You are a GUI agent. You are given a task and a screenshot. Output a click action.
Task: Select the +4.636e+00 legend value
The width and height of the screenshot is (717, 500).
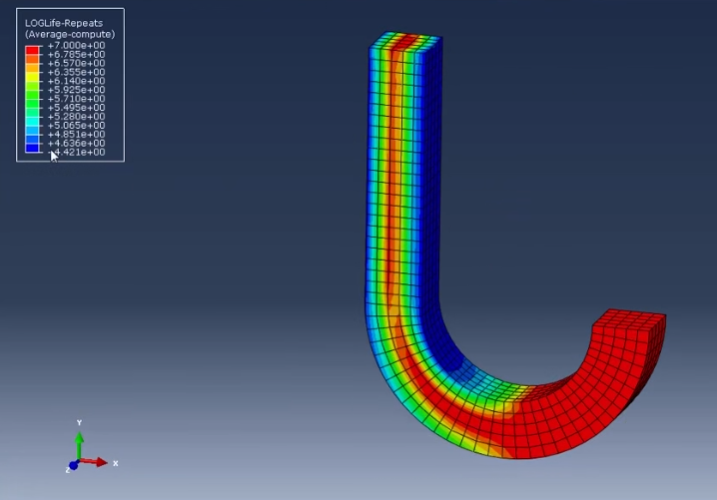click(76, 143)
